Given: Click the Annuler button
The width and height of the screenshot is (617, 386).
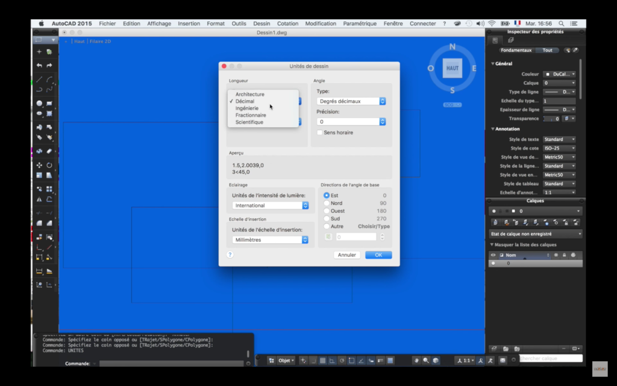Looking at the screenshot, I should coord(346,255).
